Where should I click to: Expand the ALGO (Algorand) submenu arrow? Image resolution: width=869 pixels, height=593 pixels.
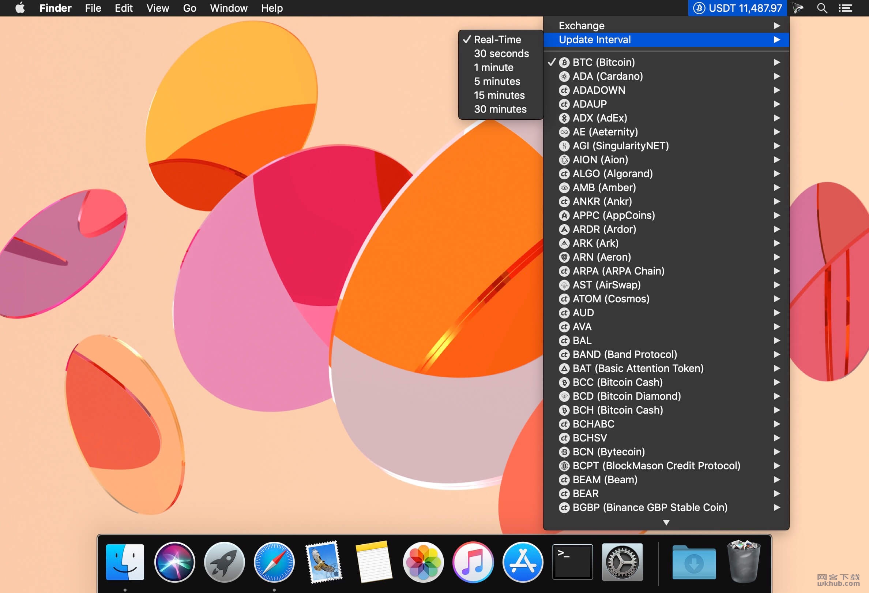coord(776,174)
